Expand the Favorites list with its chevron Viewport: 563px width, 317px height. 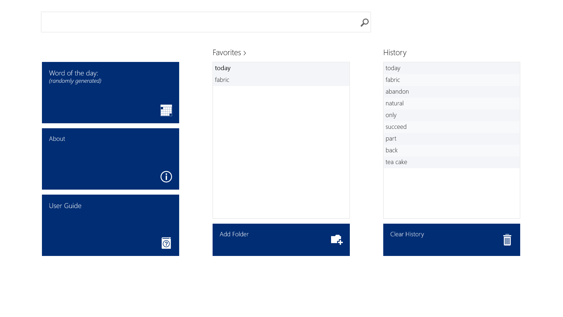click(x=245, y=53)
